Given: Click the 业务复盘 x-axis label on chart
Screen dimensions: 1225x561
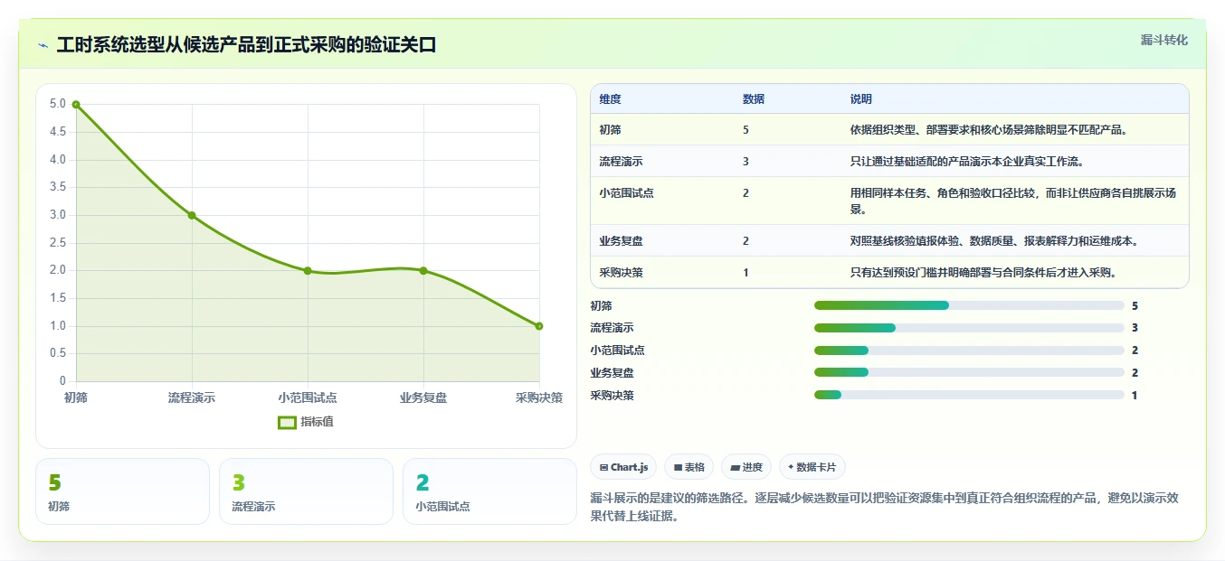Looking at the screenshot, I should click(x=423, y=397).
